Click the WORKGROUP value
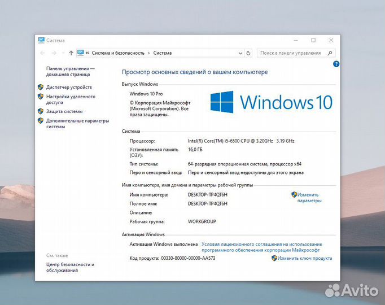The height and width of the screenshot is (305, 385). point(202,221)
